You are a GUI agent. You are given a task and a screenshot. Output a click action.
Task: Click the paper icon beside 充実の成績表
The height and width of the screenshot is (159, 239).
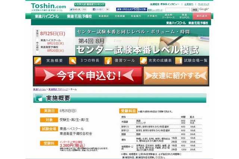(143, 60)
